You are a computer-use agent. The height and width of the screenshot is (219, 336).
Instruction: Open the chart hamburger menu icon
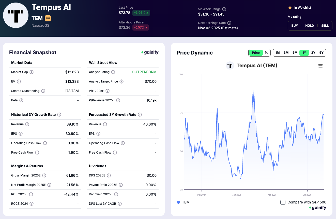coord(320,66)
